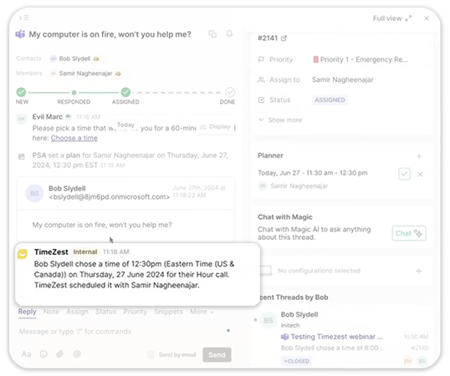450x376 pixels.
Task: Click the Send button
Action: point(217,355)
